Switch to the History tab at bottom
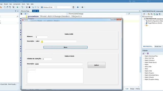The width and height of the screenshot is (163, 91). [138, 89]
